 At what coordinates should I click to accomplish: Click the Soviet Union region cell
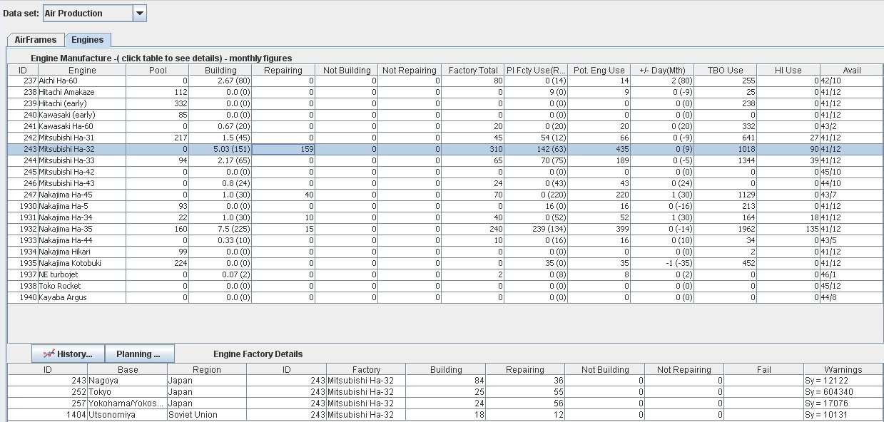pyautogui.click(x=207, y=414)
